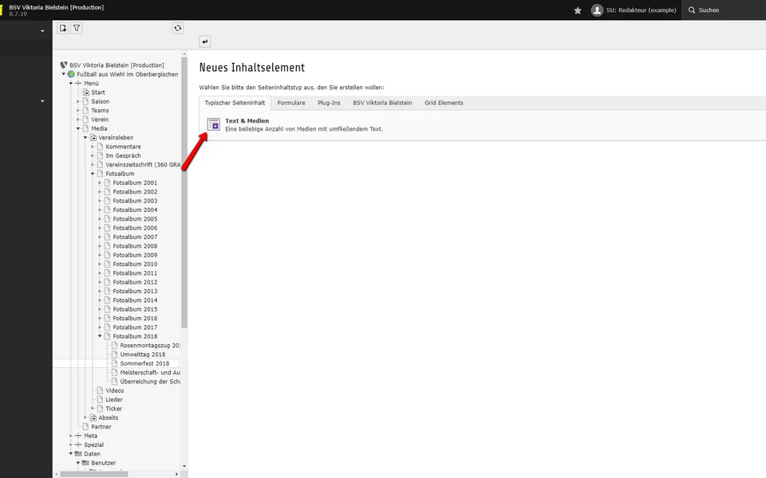Image resolution: width=766 pixels, height=478 pixels.
Task: Select the Grid Elements tab
Action: point(444,103)
